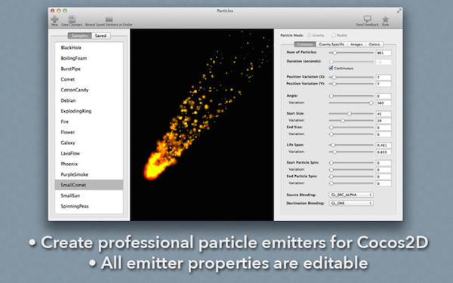Select the ExplodingRing sample emitter
The width and height of the screenshot is (453, 283).
coord(89,111)
